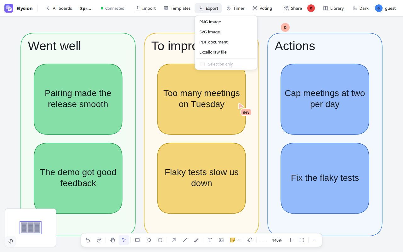Select the text tool

(210, 240)
